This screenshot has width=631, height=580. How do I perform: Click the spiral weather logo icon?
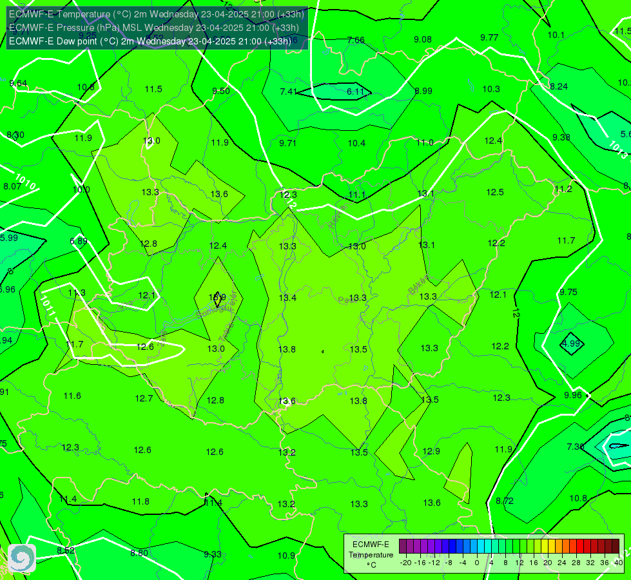pyautogui.click(x=22, y=558)
